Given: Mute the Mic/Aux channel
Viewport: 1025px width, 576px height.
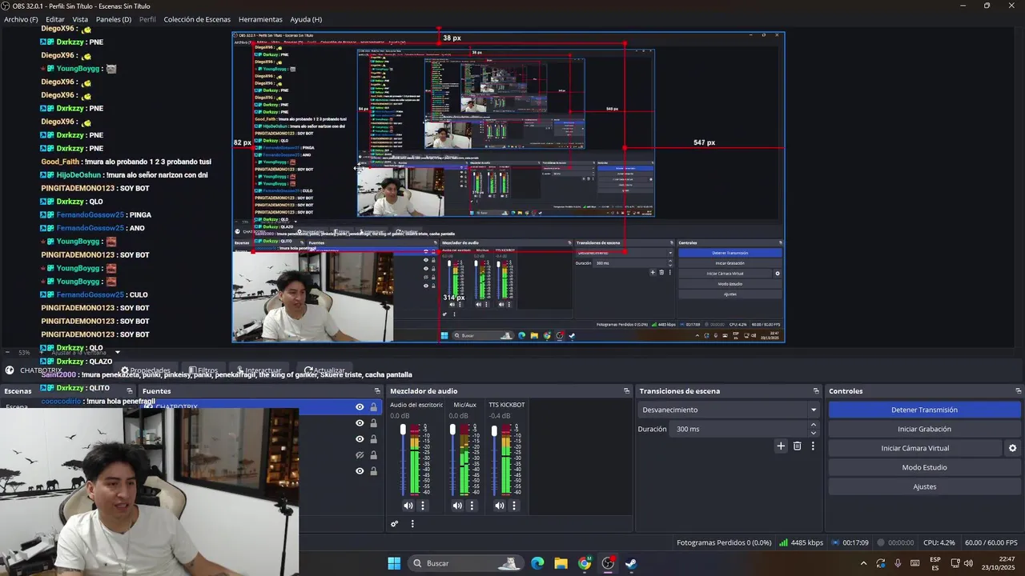Looking at the screenshot, I should pyautogui.click(x=457, y=506).
